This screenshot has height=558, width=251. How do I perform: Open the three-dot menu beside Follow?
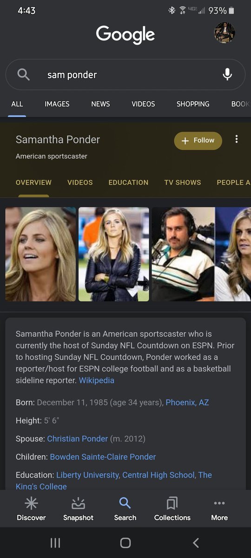tap(236, 139)
